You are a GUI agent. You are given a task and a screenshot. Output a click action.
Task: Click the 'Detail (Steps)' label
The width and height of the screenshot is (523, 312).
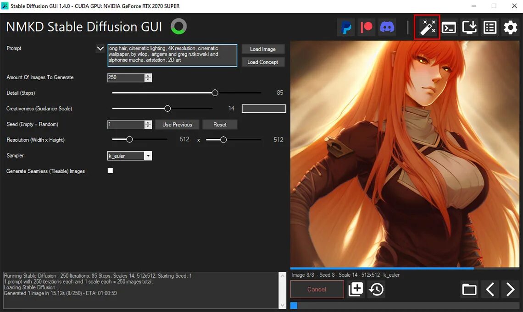tap(21, 93)
